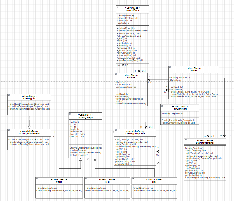Click the minimalDraw class header icon
Viewport: 234px width, 201px height.
[117, 8]
